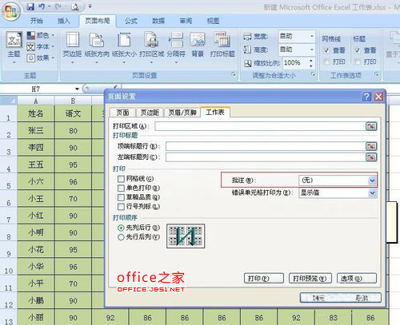Viewport: 400px width, 325px height.
Task: Select column B header
Action: click(73, 101)
